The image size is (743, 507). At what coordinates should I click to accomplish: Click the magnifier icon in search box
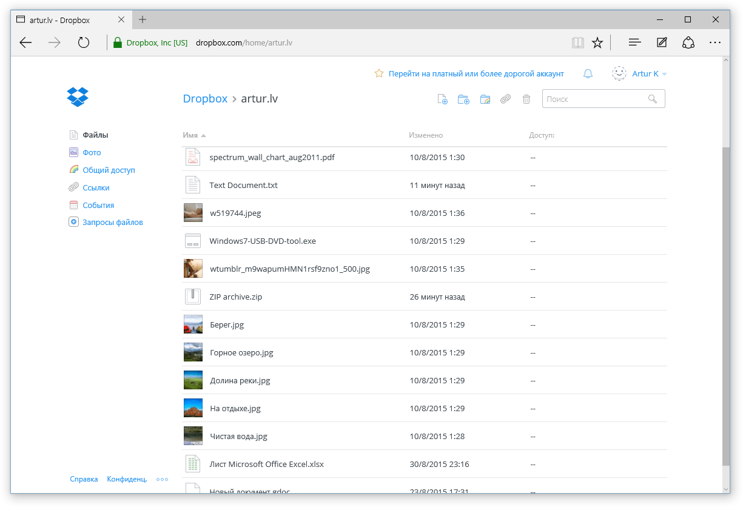(x=653, y=99)
